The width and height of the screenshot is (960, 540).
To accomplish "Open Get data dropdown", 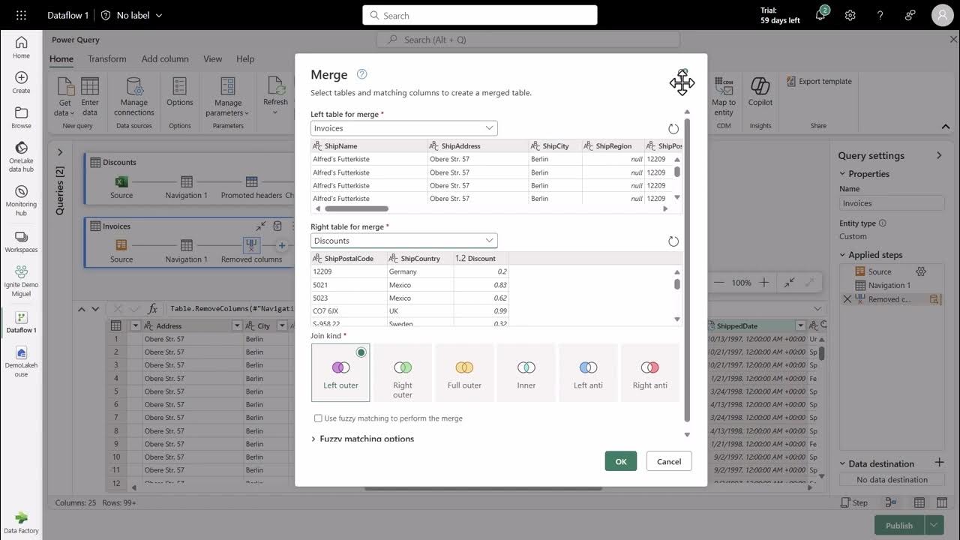I will (65, 96).
